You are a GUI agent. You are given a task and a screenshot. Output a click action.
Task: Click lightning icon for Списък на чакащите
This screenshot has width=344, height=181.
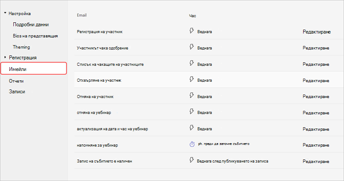[x=192, y=63]
